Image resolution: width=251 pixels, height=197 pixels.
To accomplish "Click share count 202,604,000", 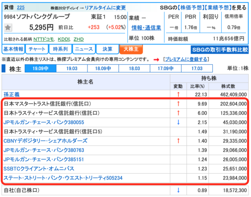I will coord(233,104).
